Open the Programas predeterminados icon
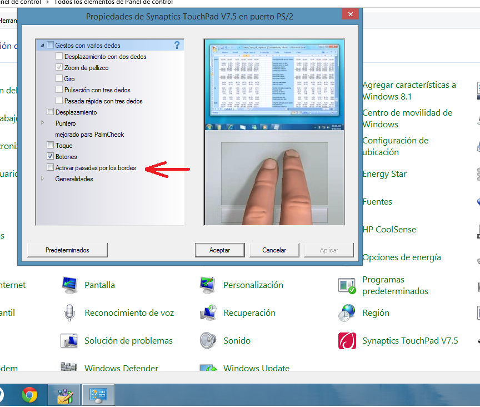The width and height of the screenshot is (480, 407). (x=347, y=285)
